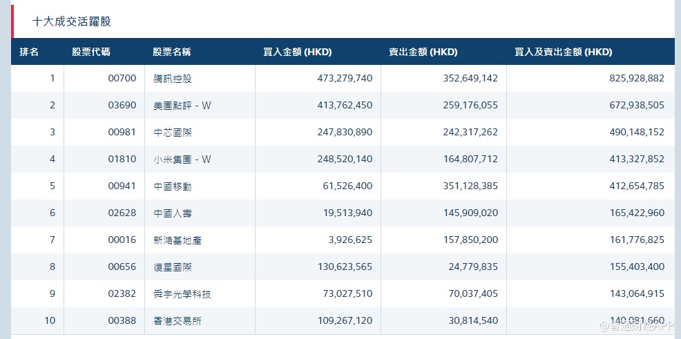Select the 中國移動 stock name
Viewport: 681px width, 339px height.
173,186
